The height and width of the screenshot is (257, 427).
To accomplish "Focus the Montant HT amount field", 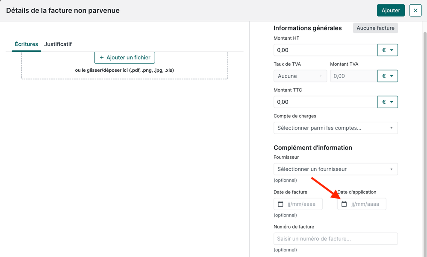I will (325, 50).
